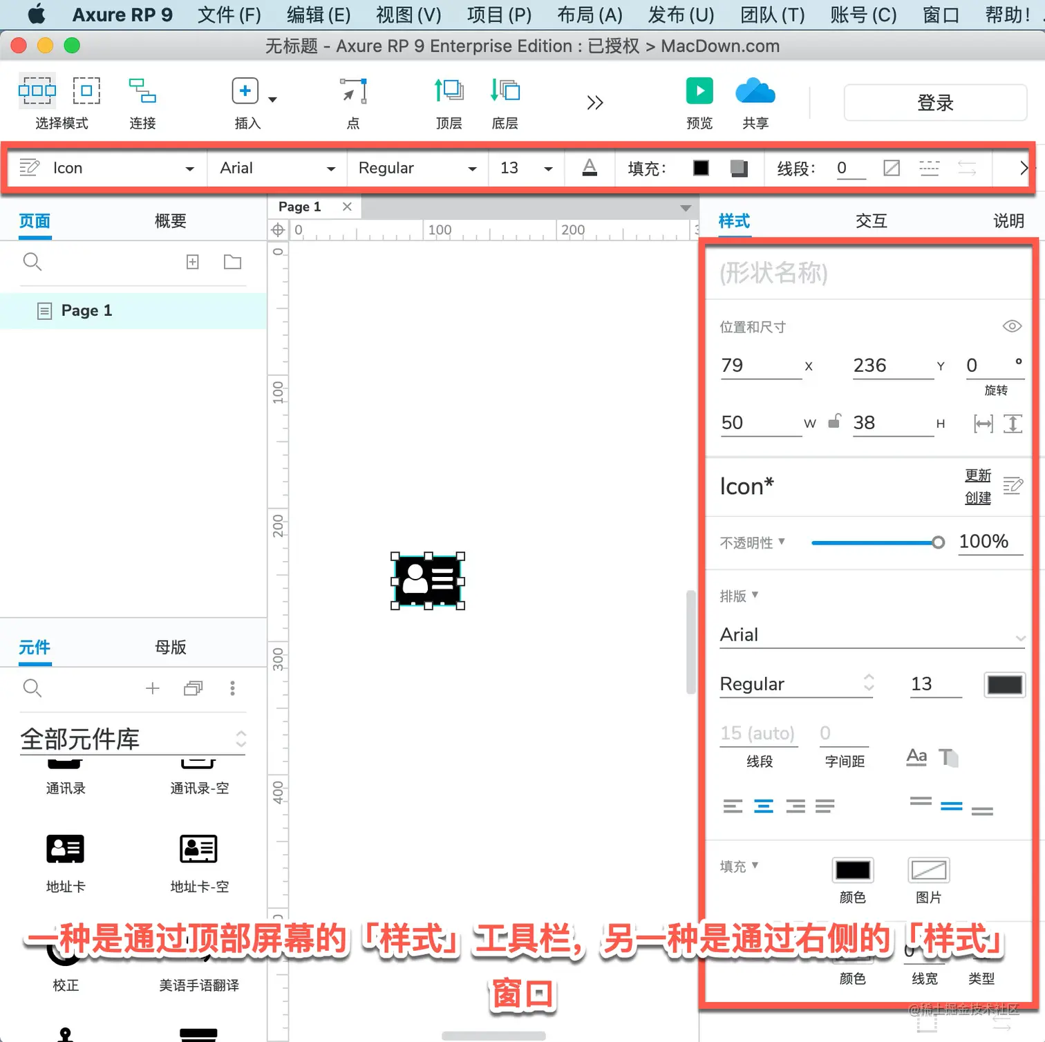Viewport: 1045px width, 1042px height.
Task: Click the manage widget styles icon
Action: pos(1013,486)
